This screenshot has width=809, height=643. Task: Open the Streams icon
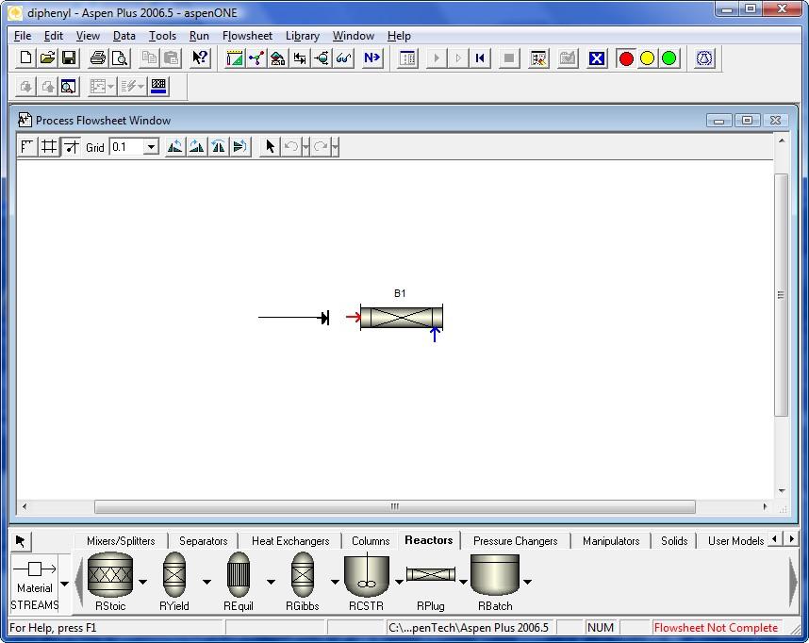coord(299,58)
